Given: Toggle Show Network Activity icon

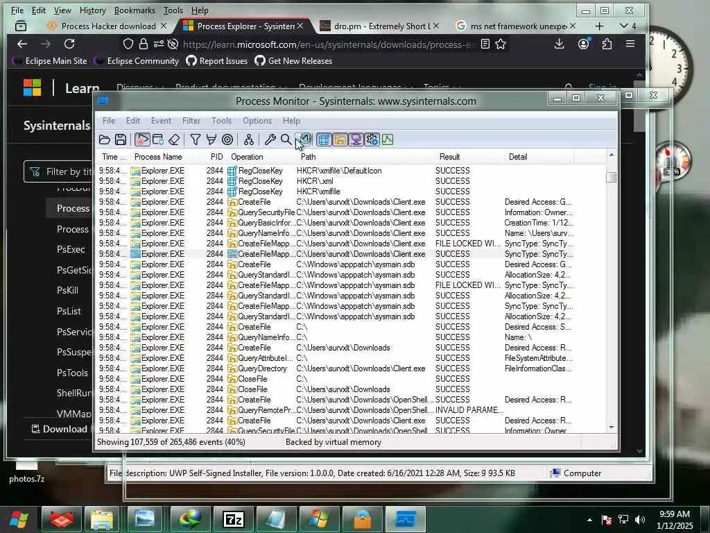Looking at the screenshot, I should point(356,139).
